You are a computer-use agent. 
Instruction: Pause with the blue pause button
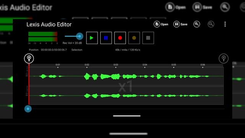(x=106, y=38)
